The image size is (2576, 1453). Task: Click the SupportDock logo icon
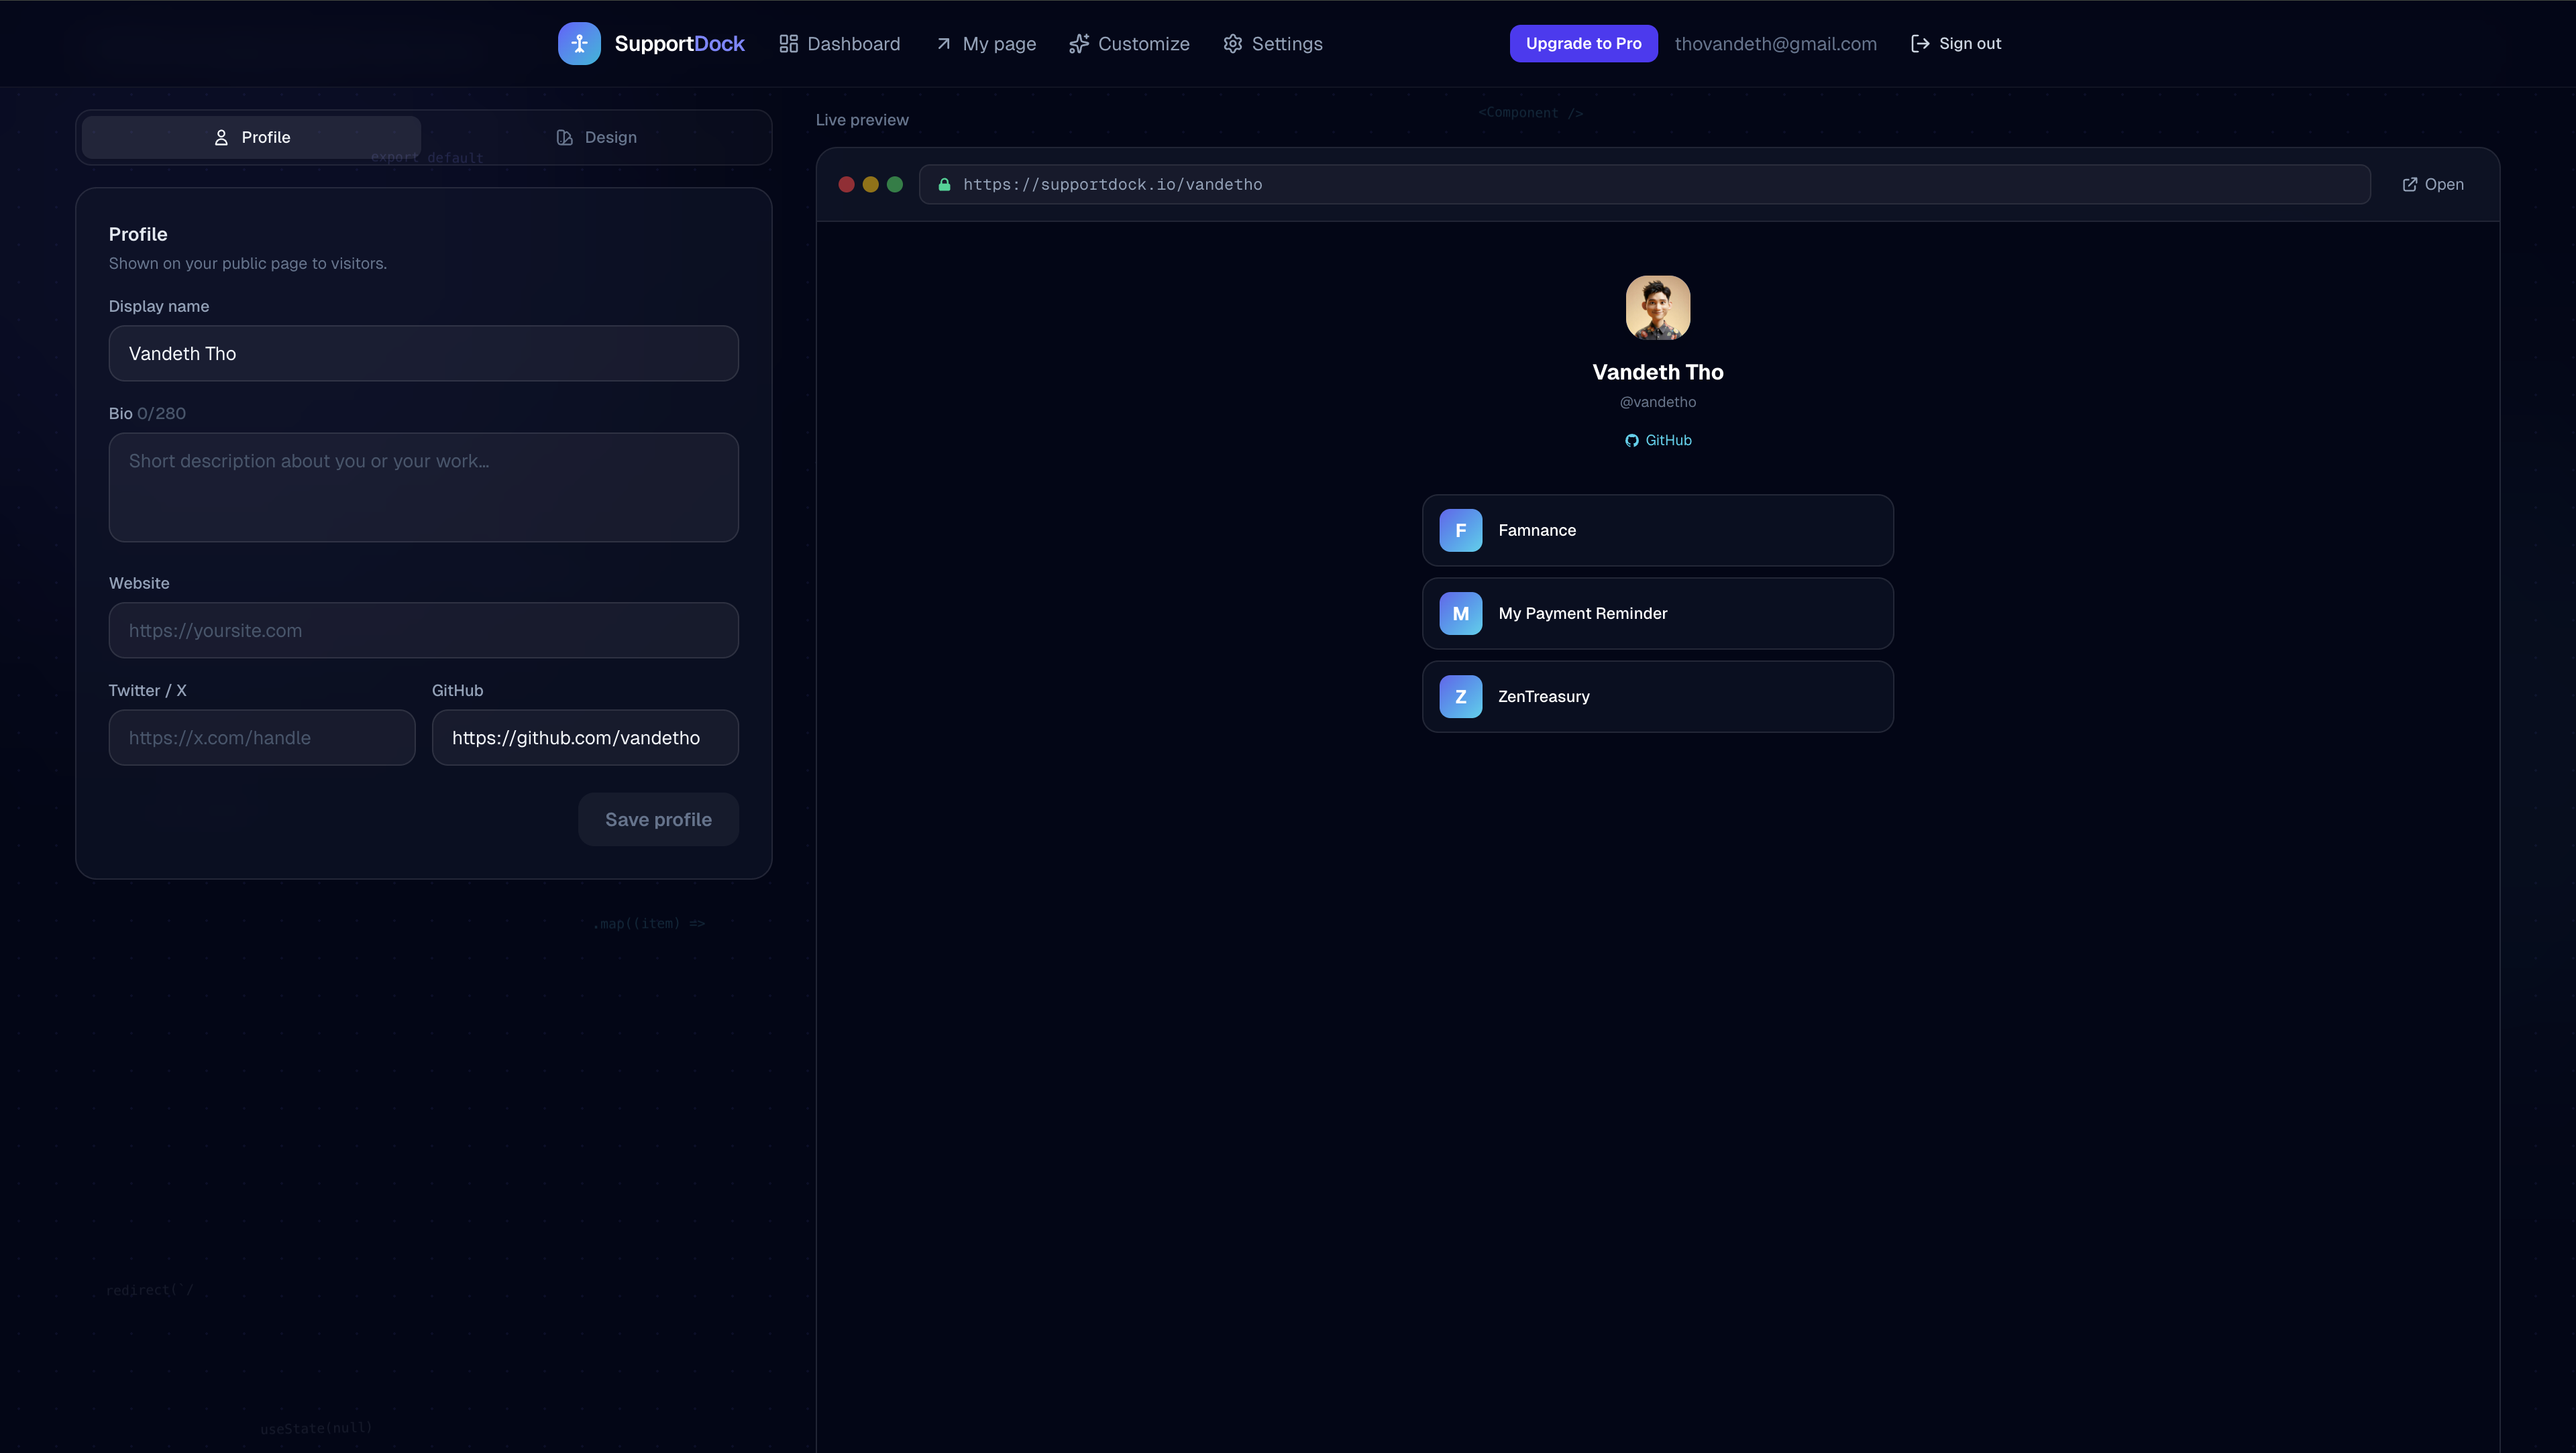(x=579, y=43)
